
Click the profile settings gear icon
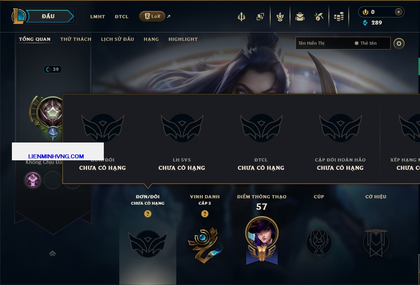point(399,44)
